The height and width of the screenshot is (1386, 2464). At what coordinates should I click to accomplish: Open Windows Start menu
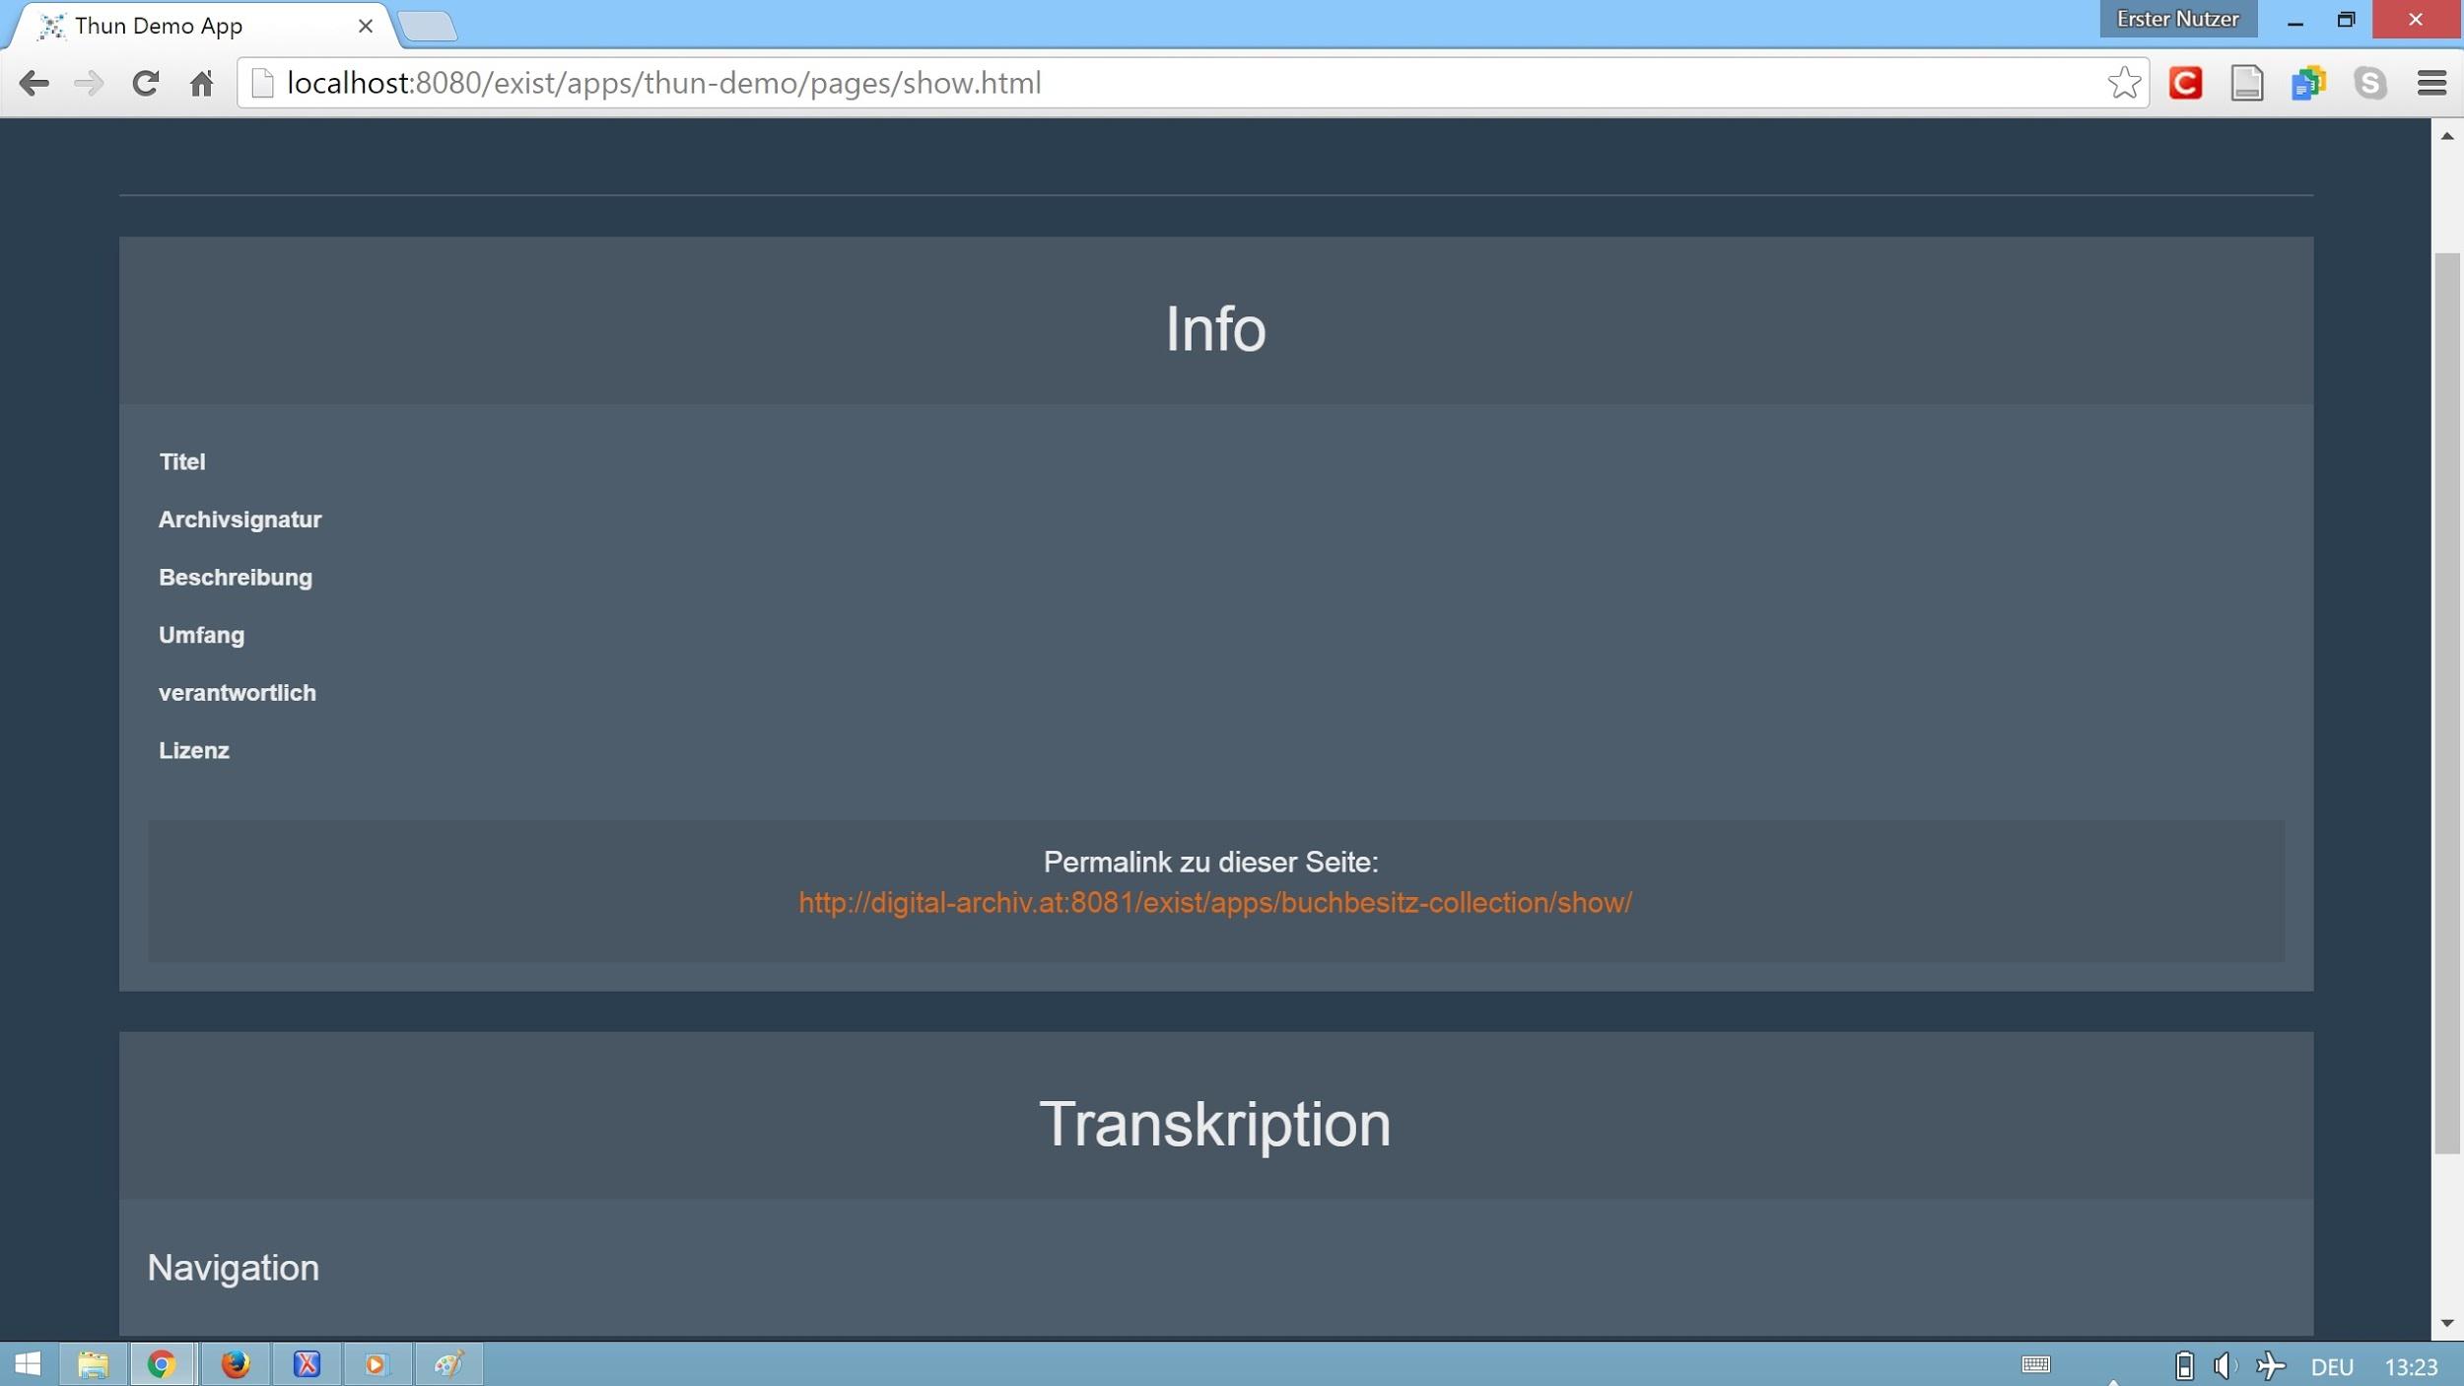point(28,1364)
